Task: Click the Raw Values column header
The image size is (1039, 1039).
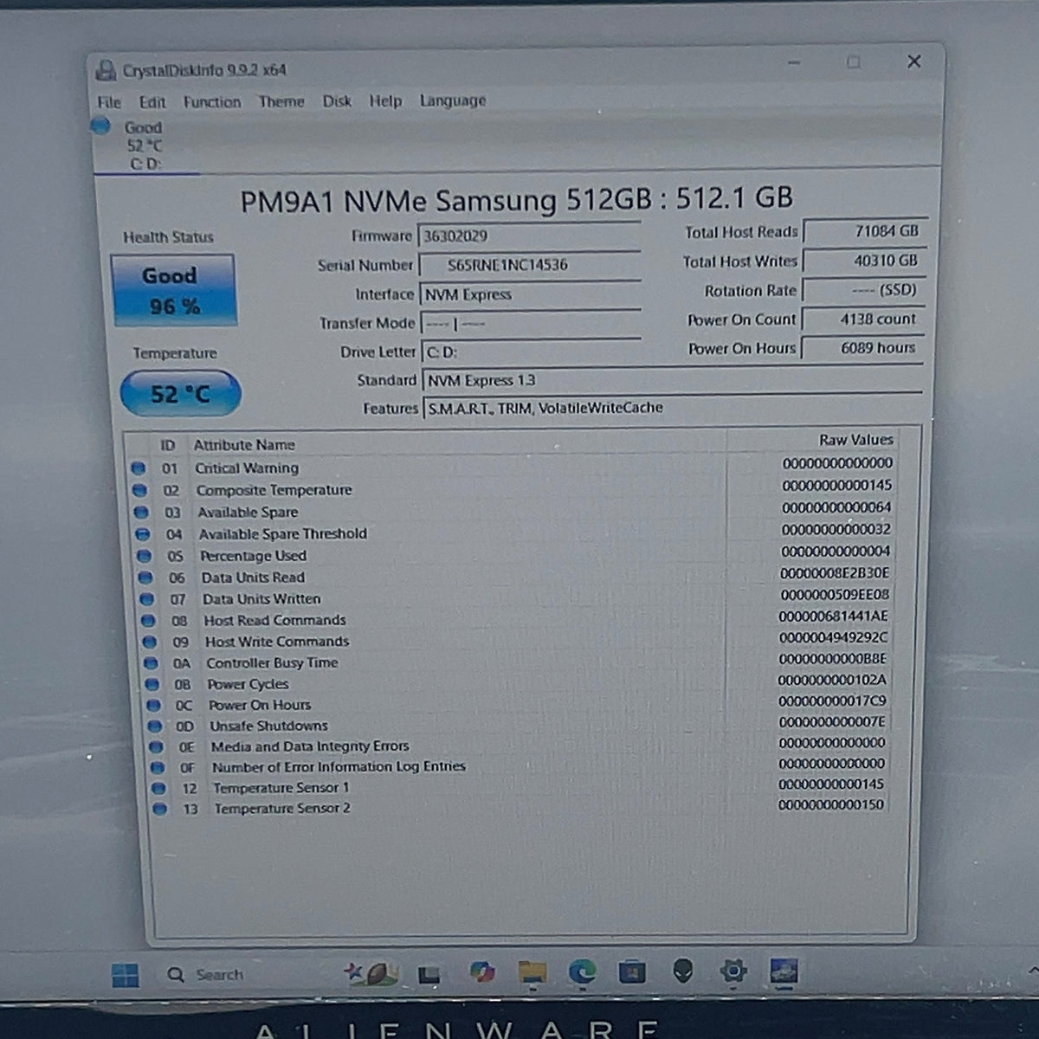Action: tap(855, 440)
